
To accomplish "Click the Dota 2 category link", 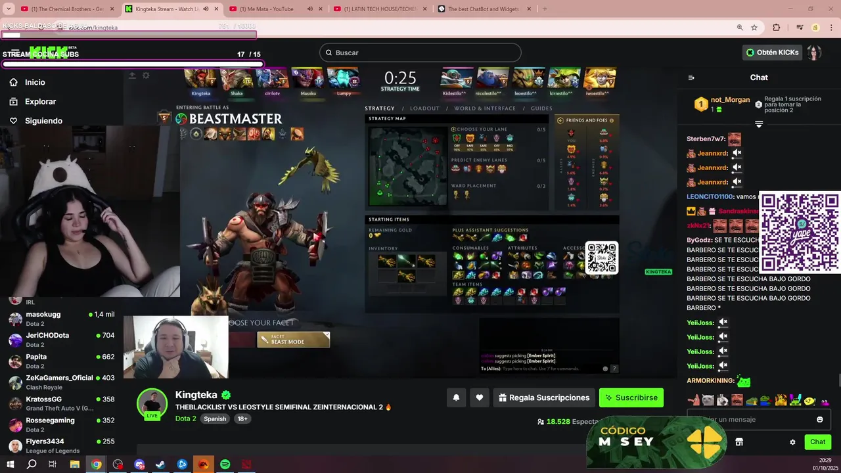I will [x=185, y=418].
